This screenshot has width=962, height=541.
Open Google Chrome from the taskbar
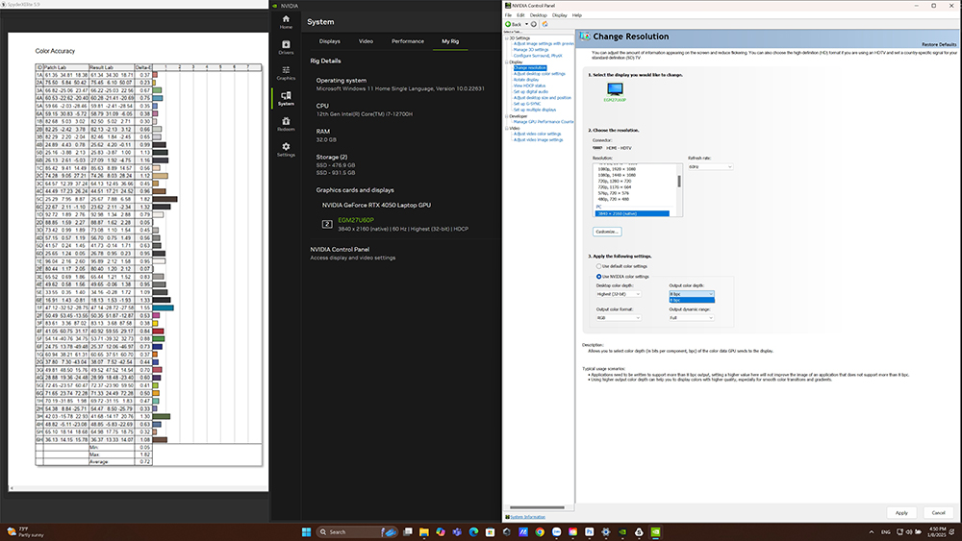[x=540, y=531]
